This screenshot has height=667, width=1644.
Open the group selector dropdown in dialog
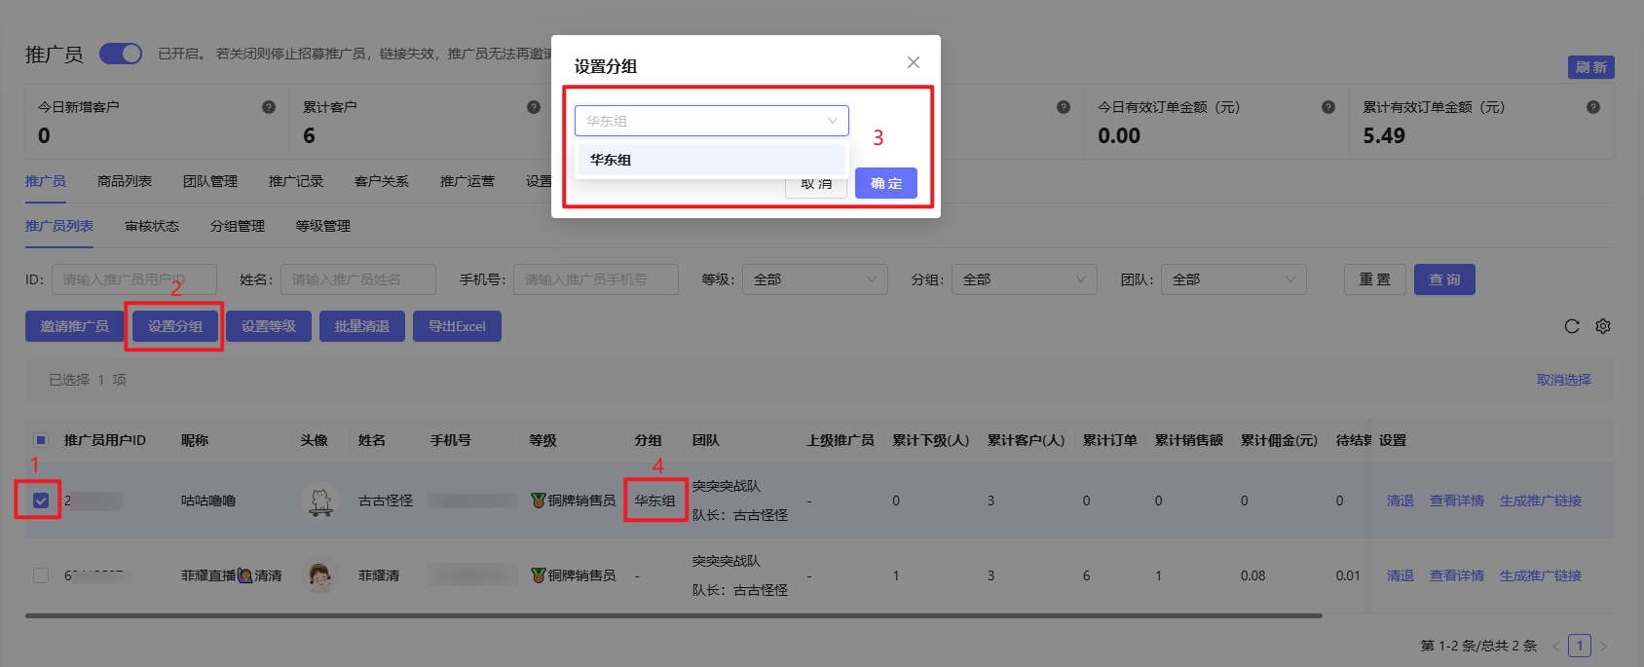(x=711, y=121)
